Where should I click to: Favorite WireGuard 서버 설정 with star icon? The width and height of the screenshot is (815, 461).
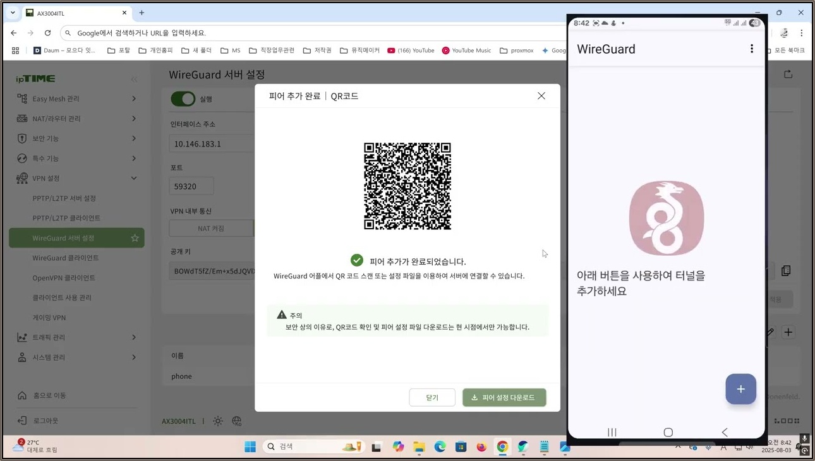click(x=135, y=238)
